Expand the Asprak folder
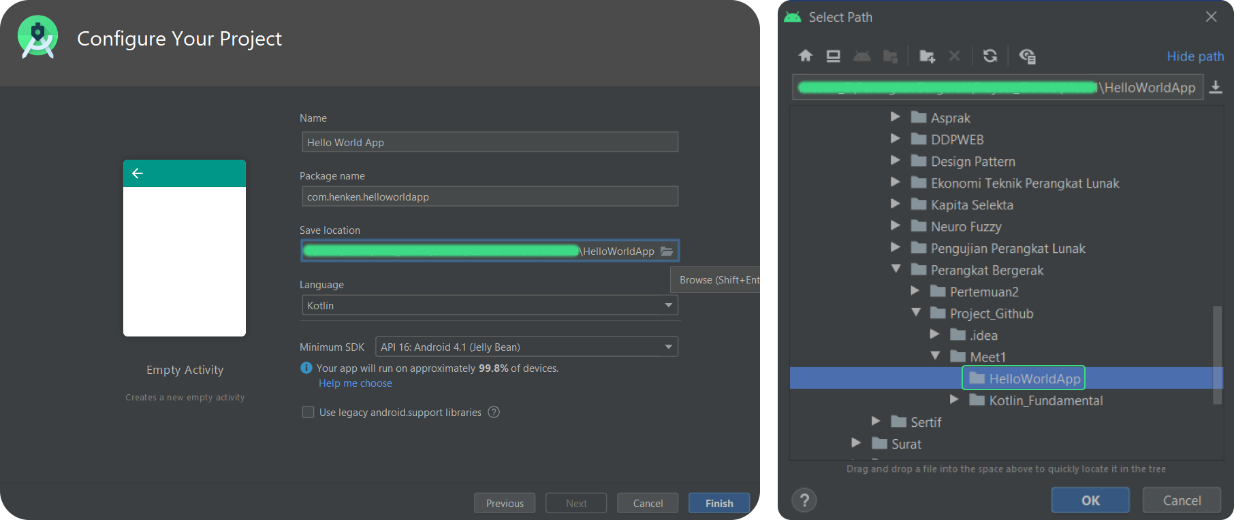The image size is (1234, 520). tap(896, 117)
